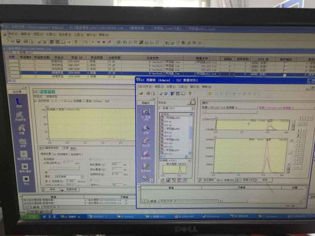Click the third stacked-windows icon in the postrun bar
This screenshot has height=236, width=315.
point(146,142)
